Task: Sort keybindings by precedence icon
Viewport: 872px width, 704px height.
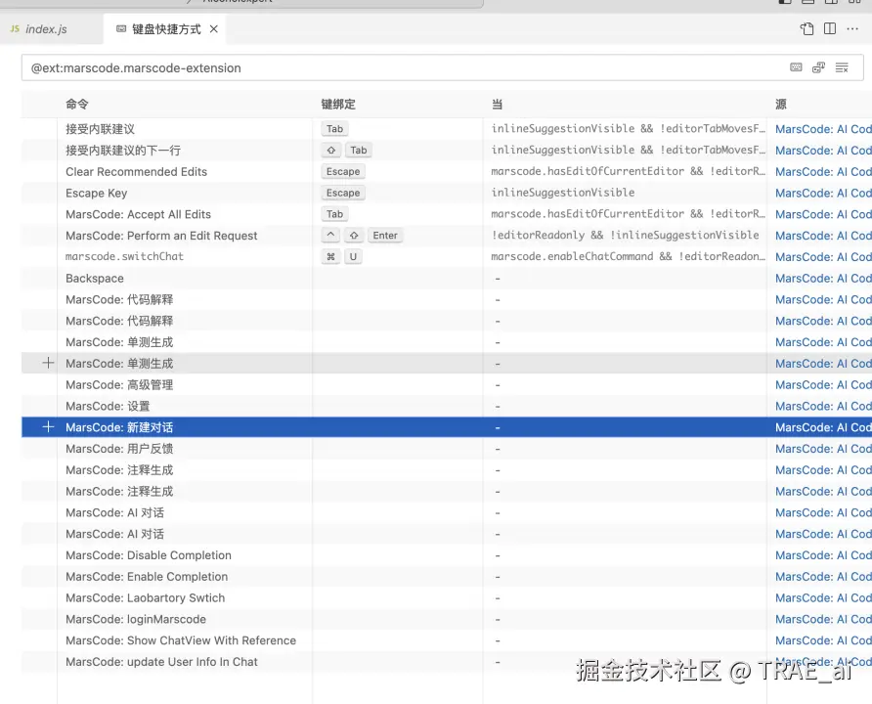Action: [x=819, y=66]
